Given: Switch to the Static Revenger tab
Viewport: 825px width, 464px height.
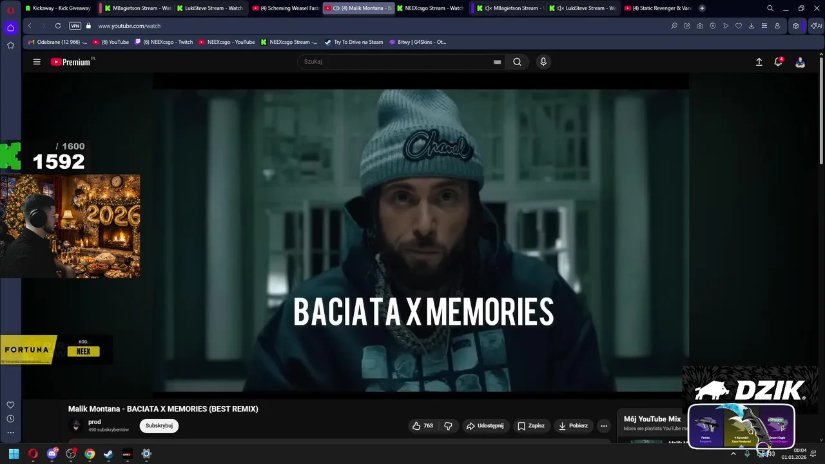Looking at the screenshot, I should [657, 8].
